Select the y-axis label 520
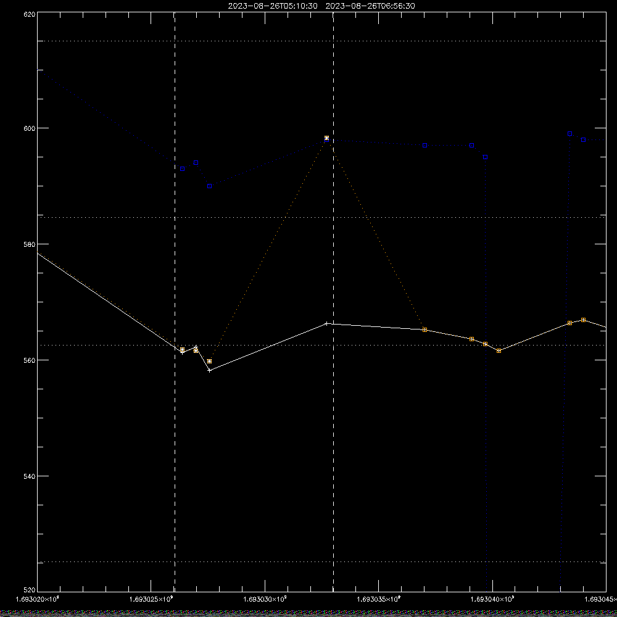 click(x=30, y=590)
